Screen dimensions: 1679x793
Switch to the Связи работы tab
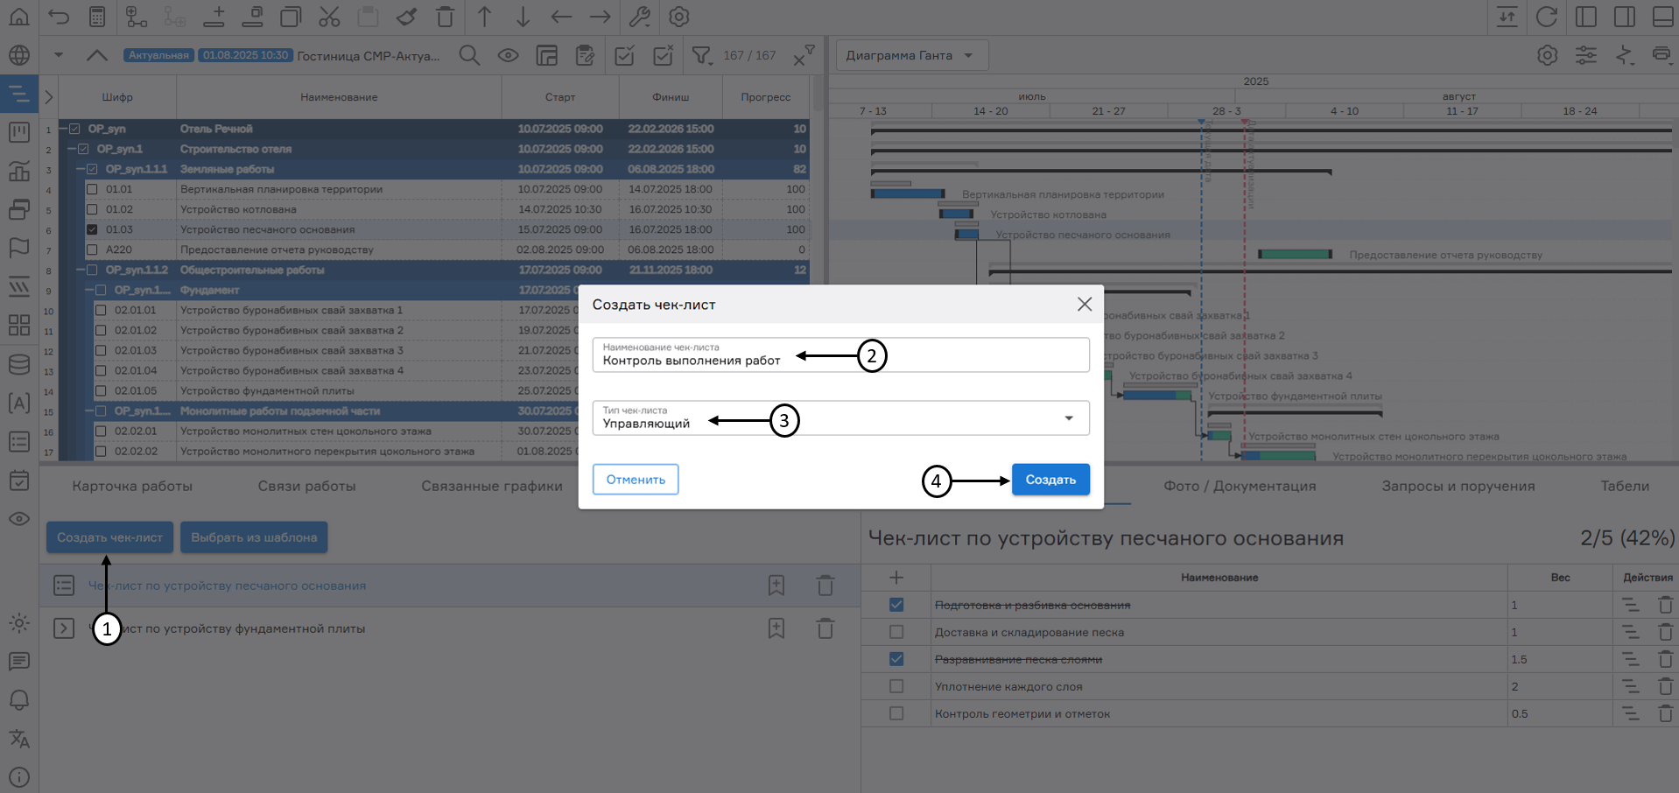coord(306,486)
